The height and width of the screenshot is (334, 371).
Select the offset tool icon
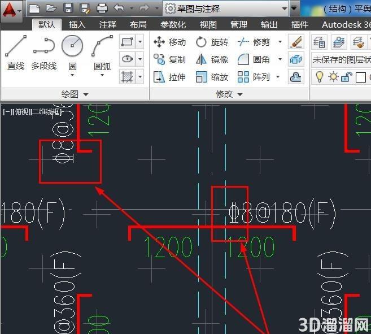pos(296,77)
